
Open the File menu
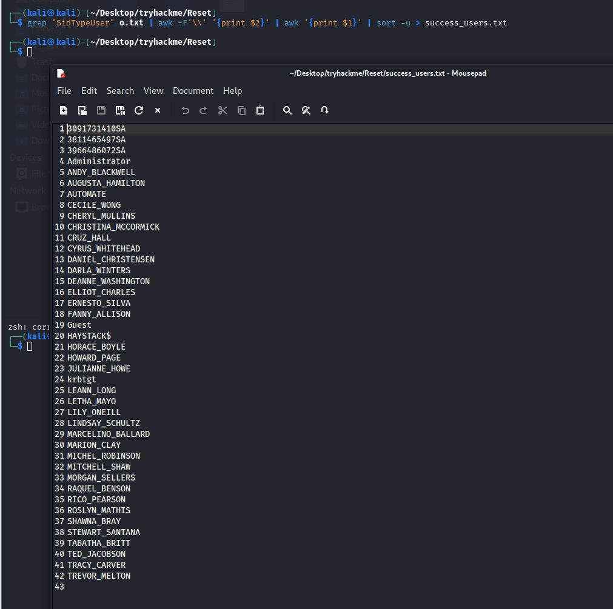point(64,91)
